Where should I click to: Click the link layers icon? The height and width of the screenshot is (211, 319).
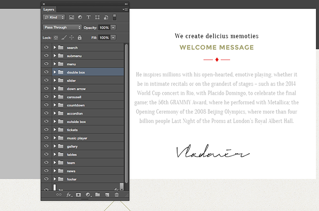click(x=59, y=194)
